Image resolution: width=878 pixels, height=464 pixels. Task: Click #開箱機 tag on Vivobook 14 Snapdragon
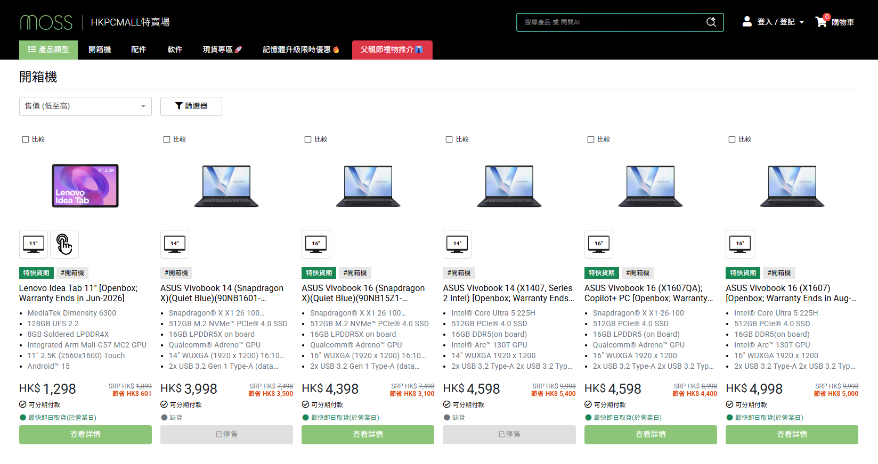pos(176,273)
